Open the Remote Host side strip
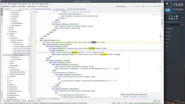This screenshot has height=104, width=185. pos(162,13)
